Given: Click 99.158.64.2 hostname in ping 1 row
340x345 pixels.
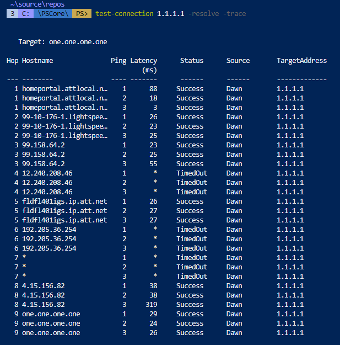Looking at the screenshot, I should 44,145.
